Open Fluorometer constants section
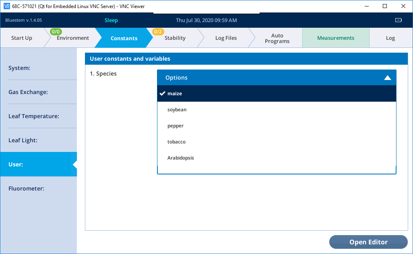The height and width of the screenshot is (254, 413). point(39,188)
